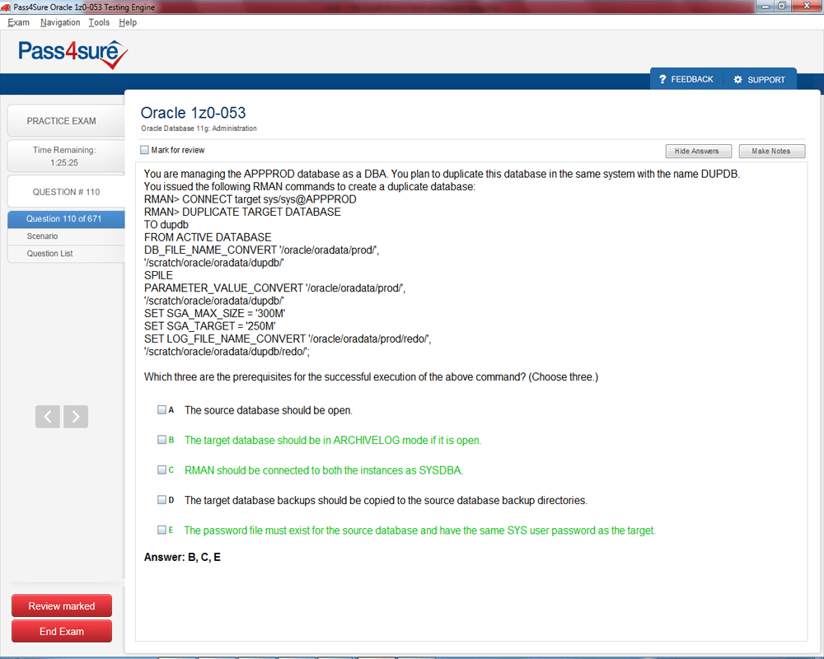Switch to the Scenario tab
The image size is (824, 659).
click(66, 236)
